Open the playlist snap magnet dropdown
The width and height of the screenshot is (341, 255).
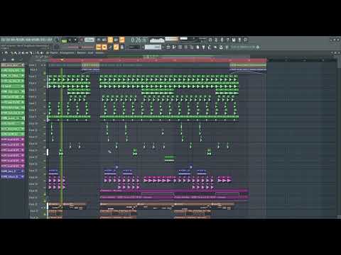(6, 53)
